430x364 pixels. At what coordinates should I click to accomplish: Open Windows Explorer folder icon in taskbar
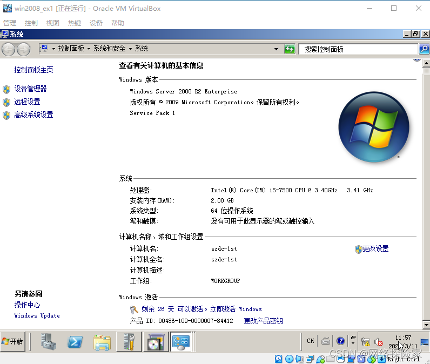coord(102,342)
